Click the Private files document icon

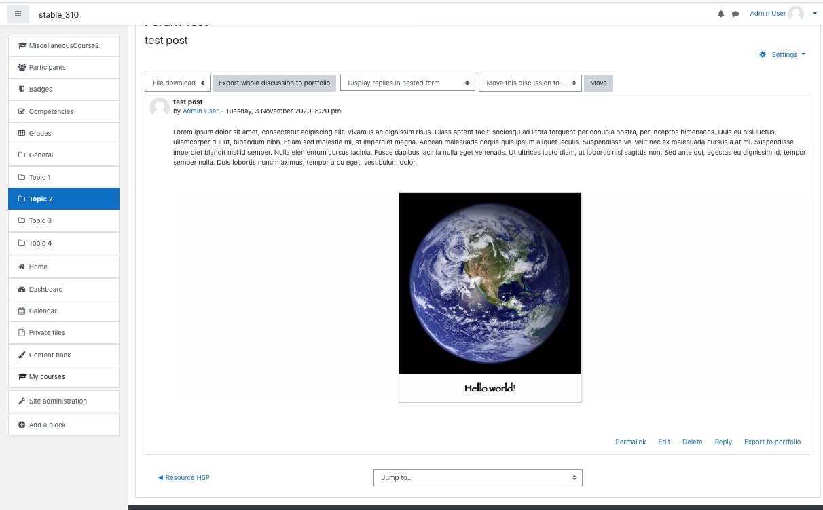(22, 333)
